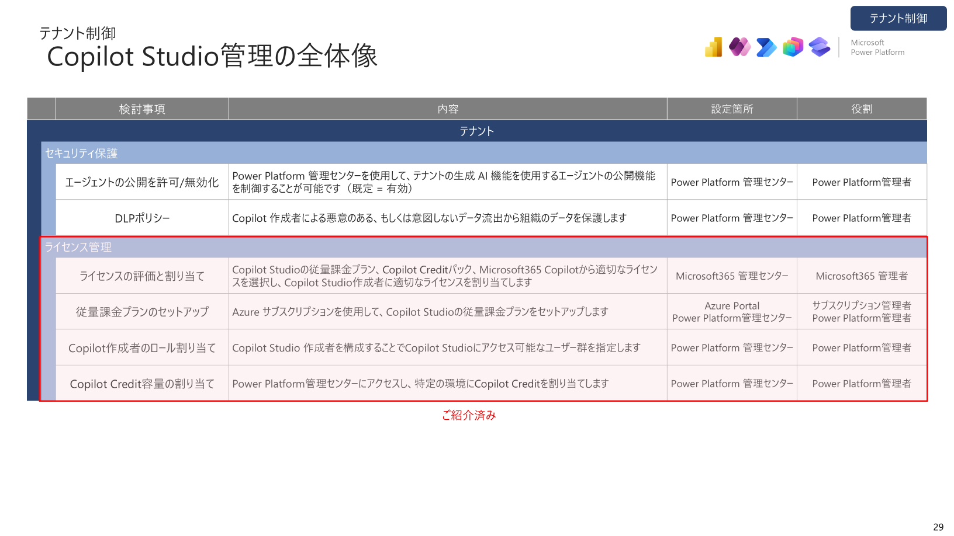
Task: Click the 内容 column header
Action: (448, 109)
